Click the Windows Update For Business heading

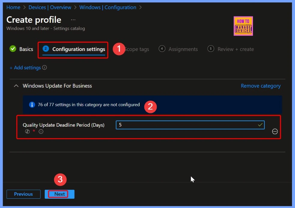(x=57, y=86)
